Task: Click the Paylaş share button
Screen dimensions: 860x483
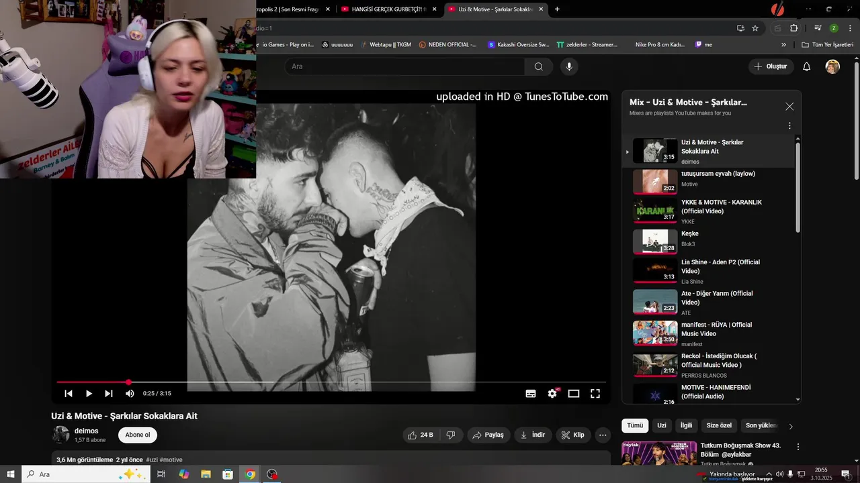Action: (488, 435)
